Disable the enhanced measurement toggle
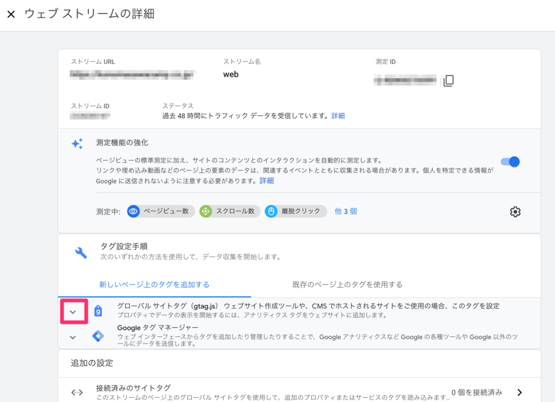 [x=511, y=162]
